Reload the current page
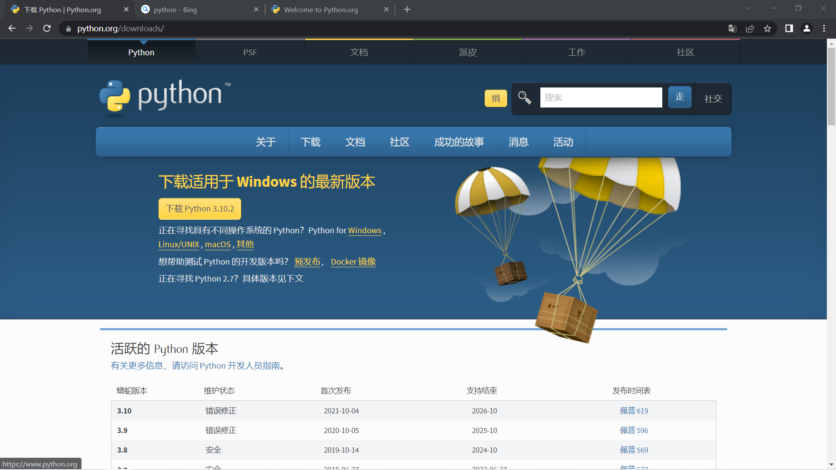 47,28
